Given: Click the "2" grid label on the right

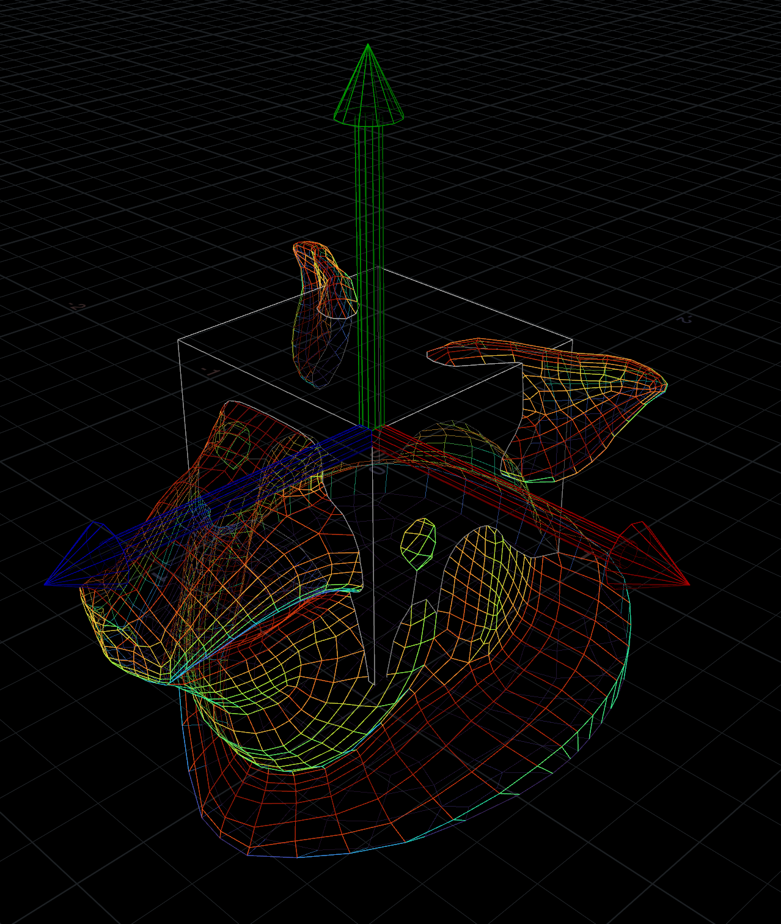Looking at the screenshot, I should point(685,319).
